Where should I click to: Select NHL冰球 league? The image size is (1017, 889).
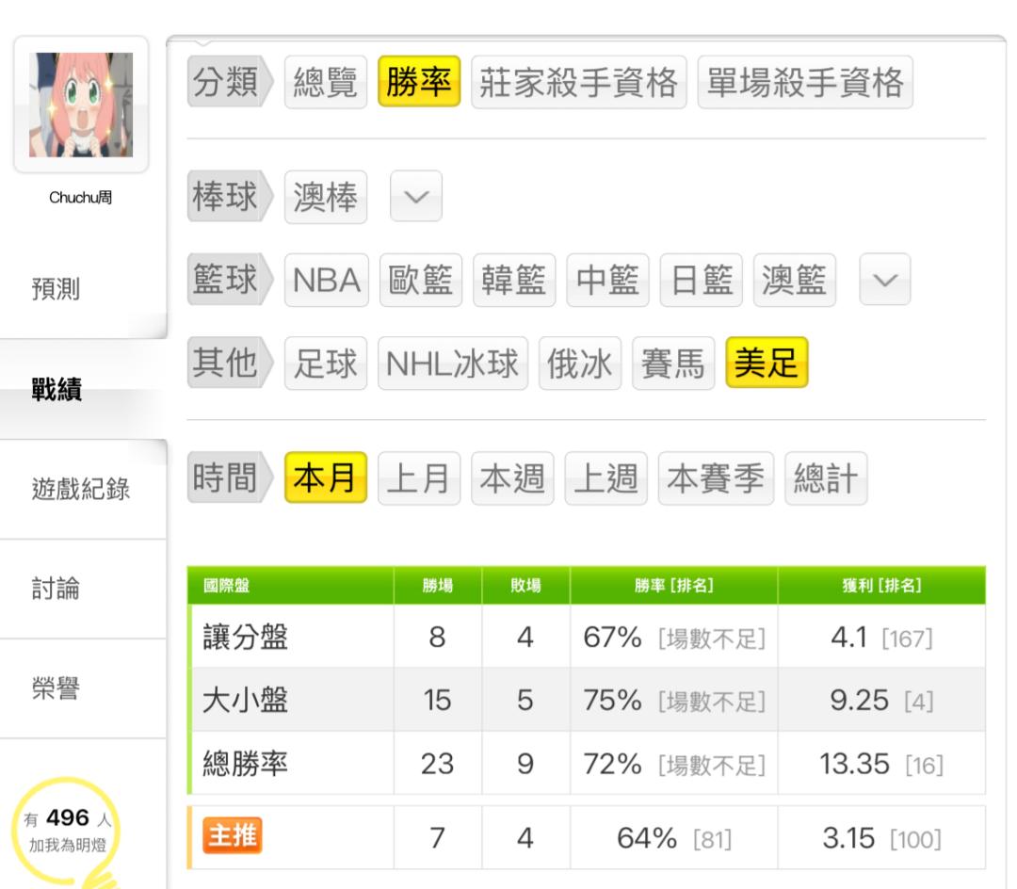coord(453,364)
